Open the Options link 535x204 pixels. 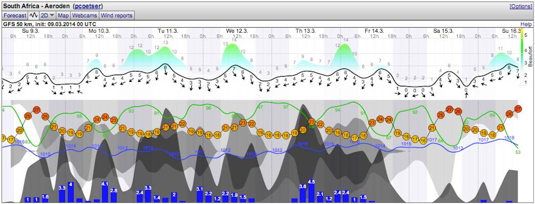point(521,7)
